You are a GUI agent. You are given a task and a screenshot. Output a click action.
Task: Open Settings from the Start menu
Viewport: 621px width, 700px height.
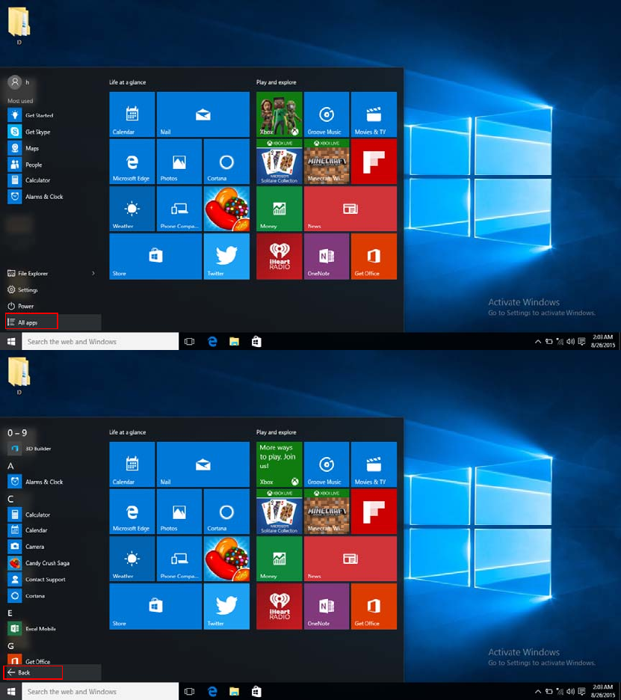click(22, 289)
